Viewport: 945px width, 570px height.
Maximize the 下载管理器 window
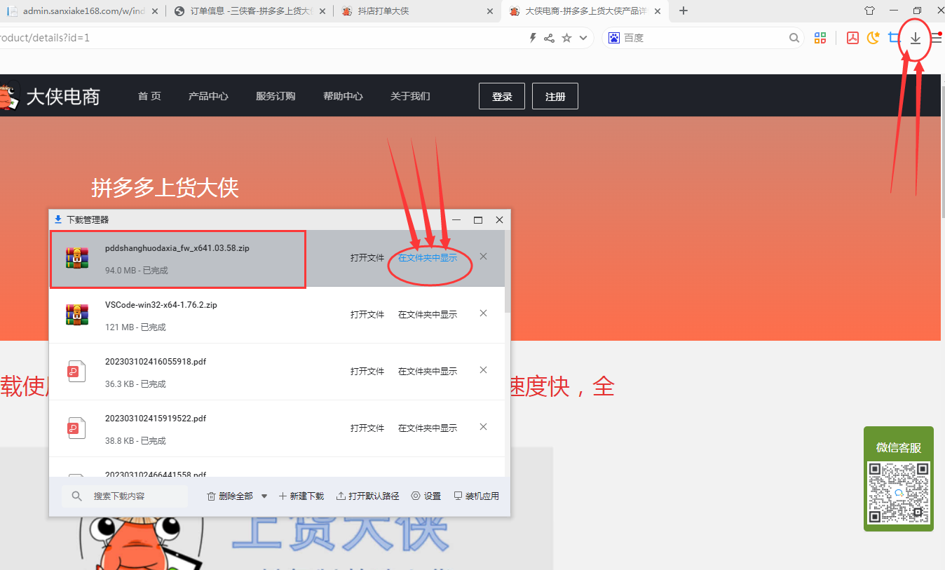tap(478, 220)
